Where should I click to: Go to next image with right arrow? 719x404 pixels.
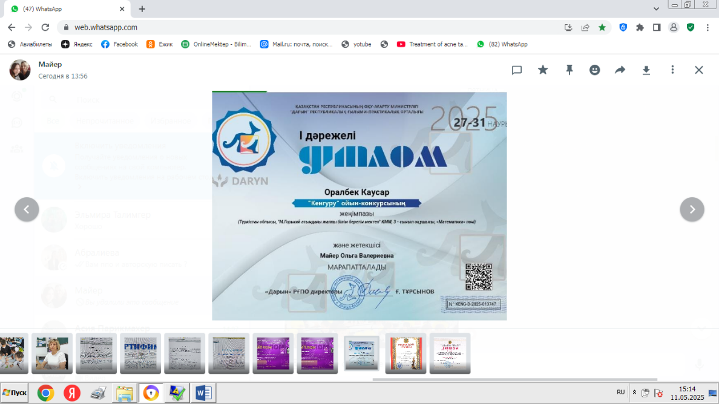[692, 209]
